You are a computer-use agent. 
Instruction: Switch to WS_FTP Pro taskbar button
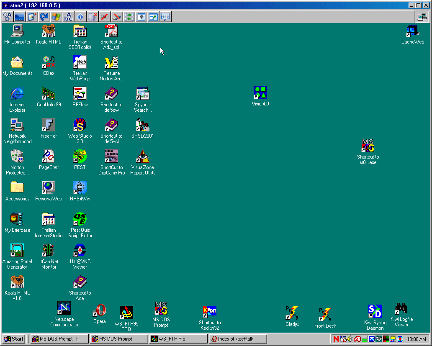coord(178,339)
